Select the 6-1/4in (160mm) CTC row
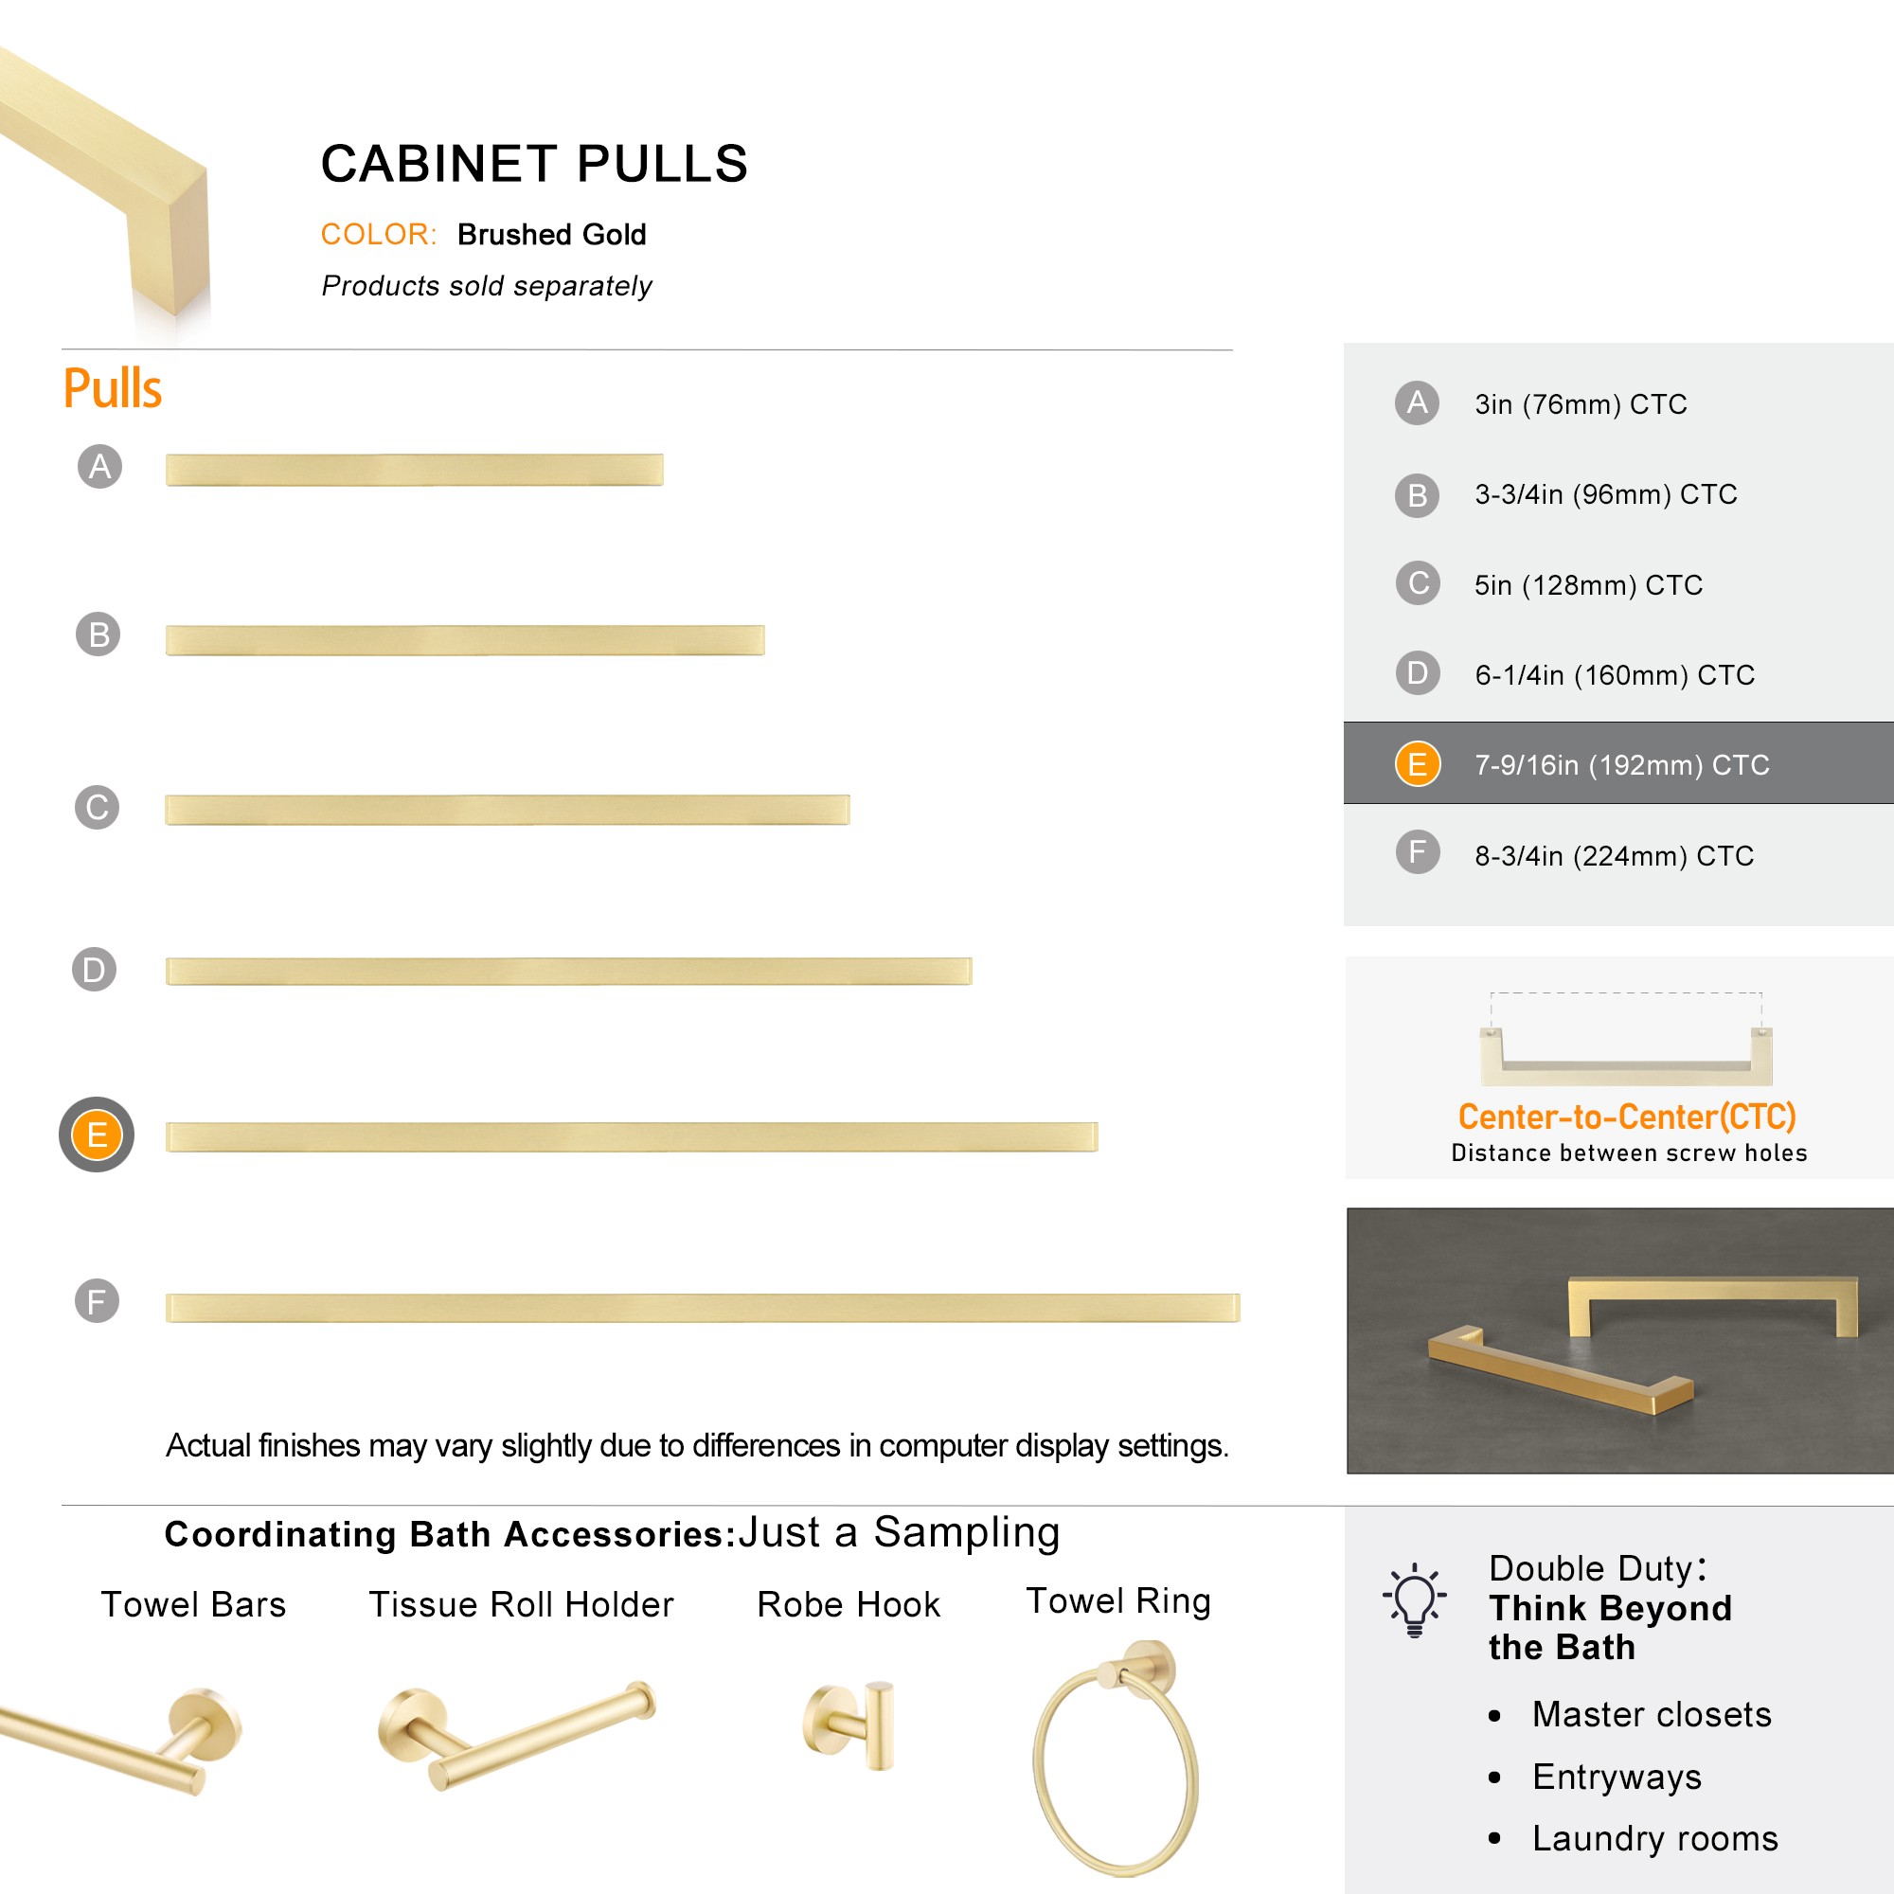The width and height of the screenshot is (1894, 1894). coord(1618,674)
